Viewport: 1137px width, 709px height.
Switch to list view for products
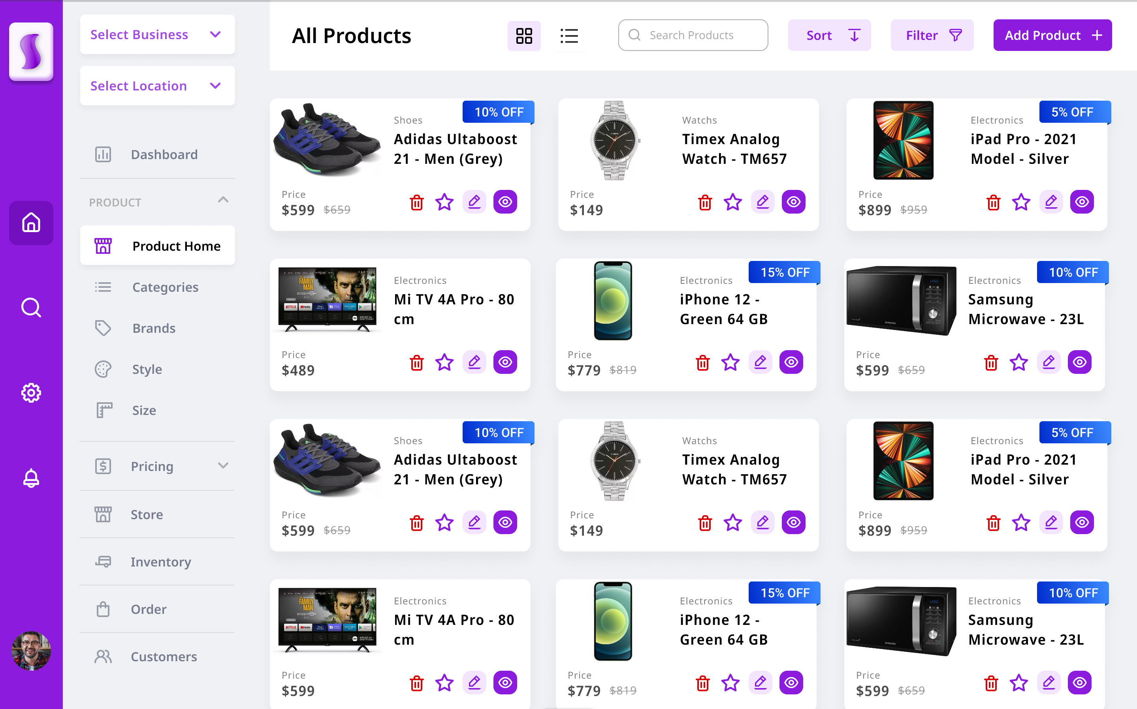point(569,36)
